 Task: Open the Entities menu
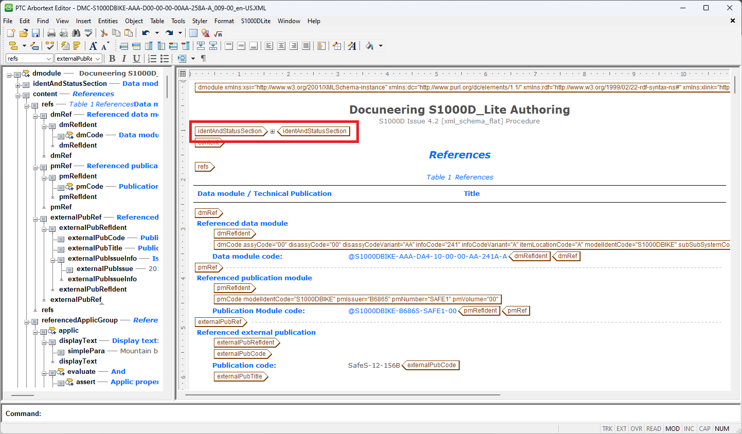(108, 21)
